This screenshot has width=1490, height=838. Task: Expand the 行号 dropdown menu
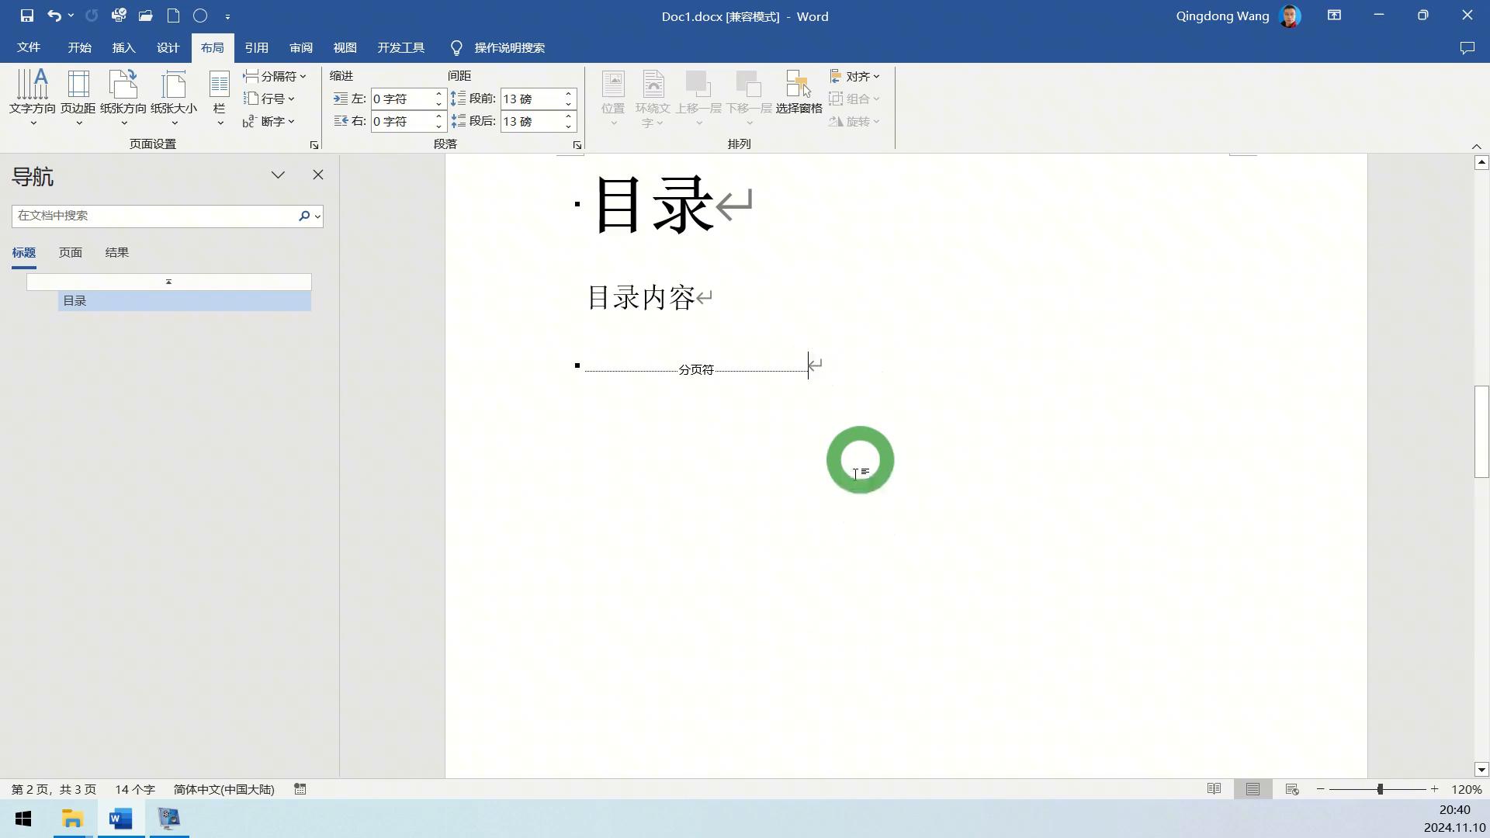pyautogui.click(x=269, y=99)
